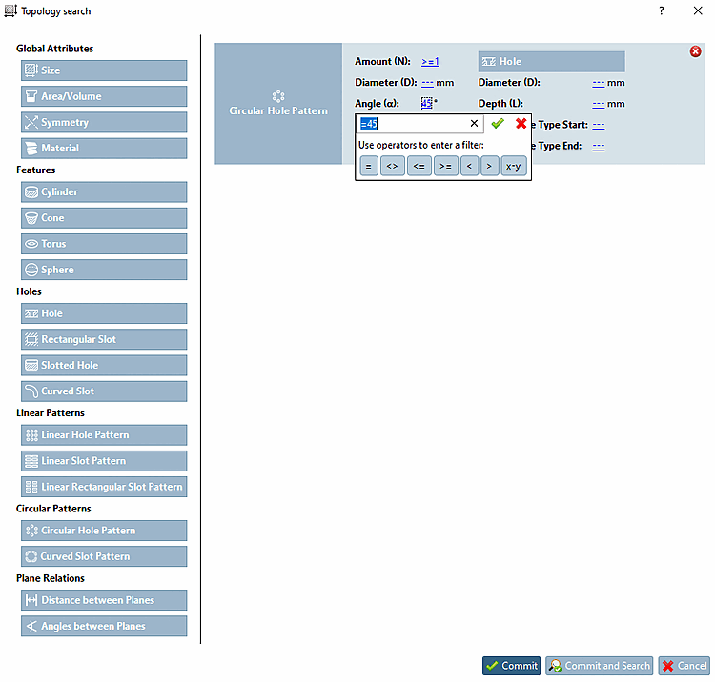Click Commit and Search
715x682 pixels.
(600, 666)
